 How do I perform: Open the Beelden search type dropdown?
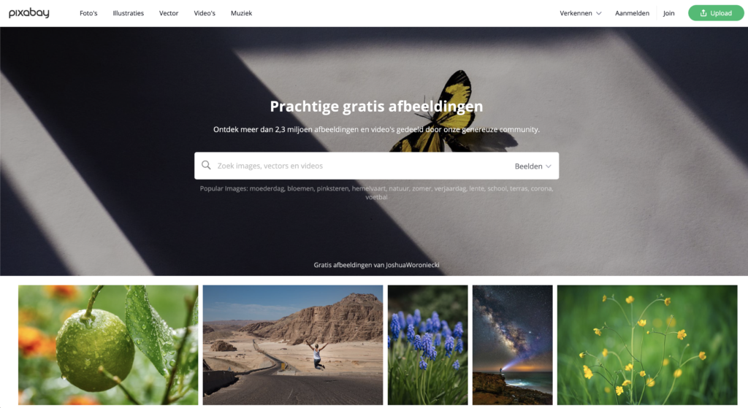(x=533, y=166)
